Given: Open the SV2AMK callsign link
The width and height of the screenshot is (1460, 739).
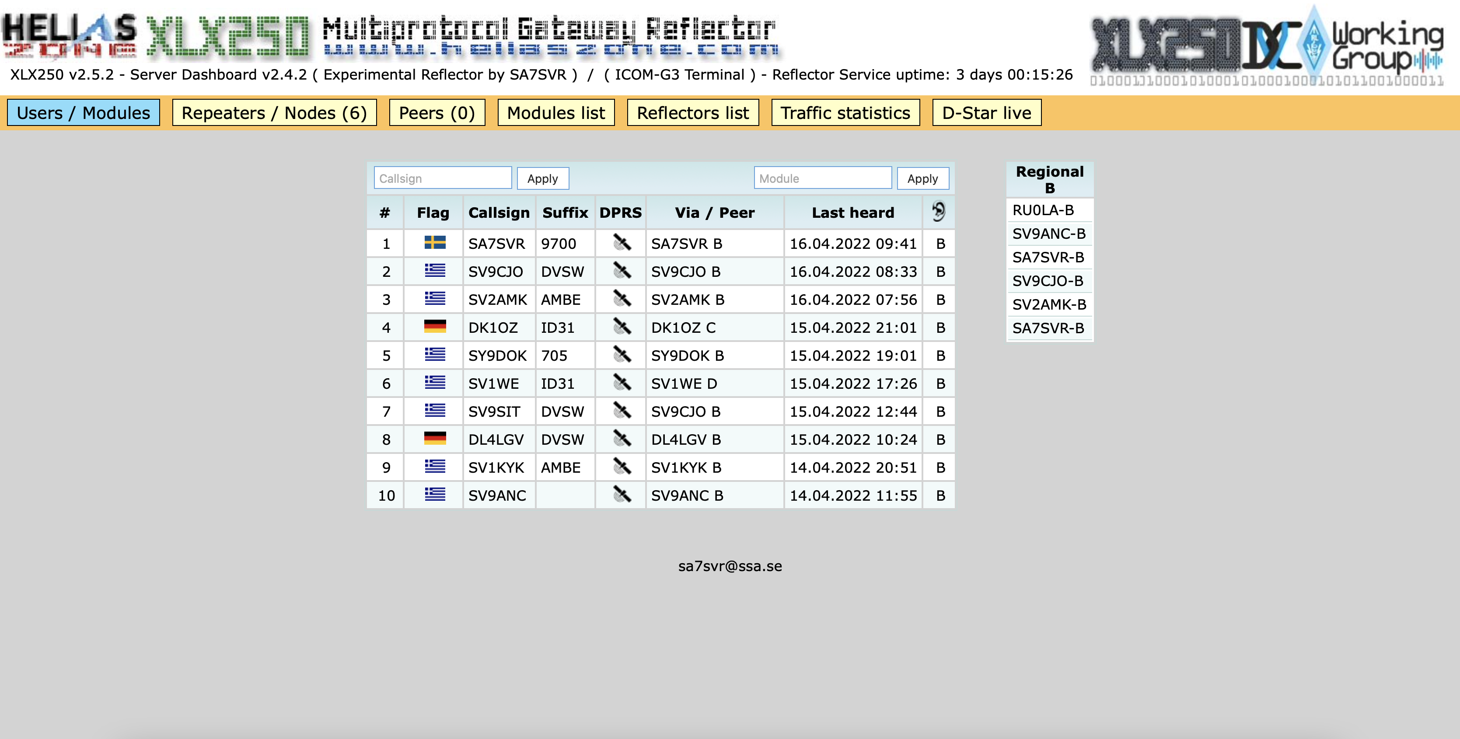Looking at the screenshot, I should (497, 299).
